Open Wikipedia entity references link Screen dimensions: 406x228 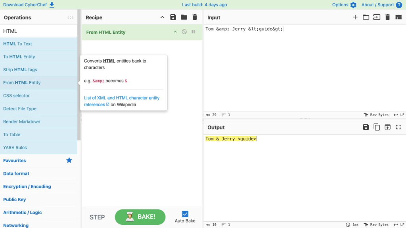[x=122, y=101]
